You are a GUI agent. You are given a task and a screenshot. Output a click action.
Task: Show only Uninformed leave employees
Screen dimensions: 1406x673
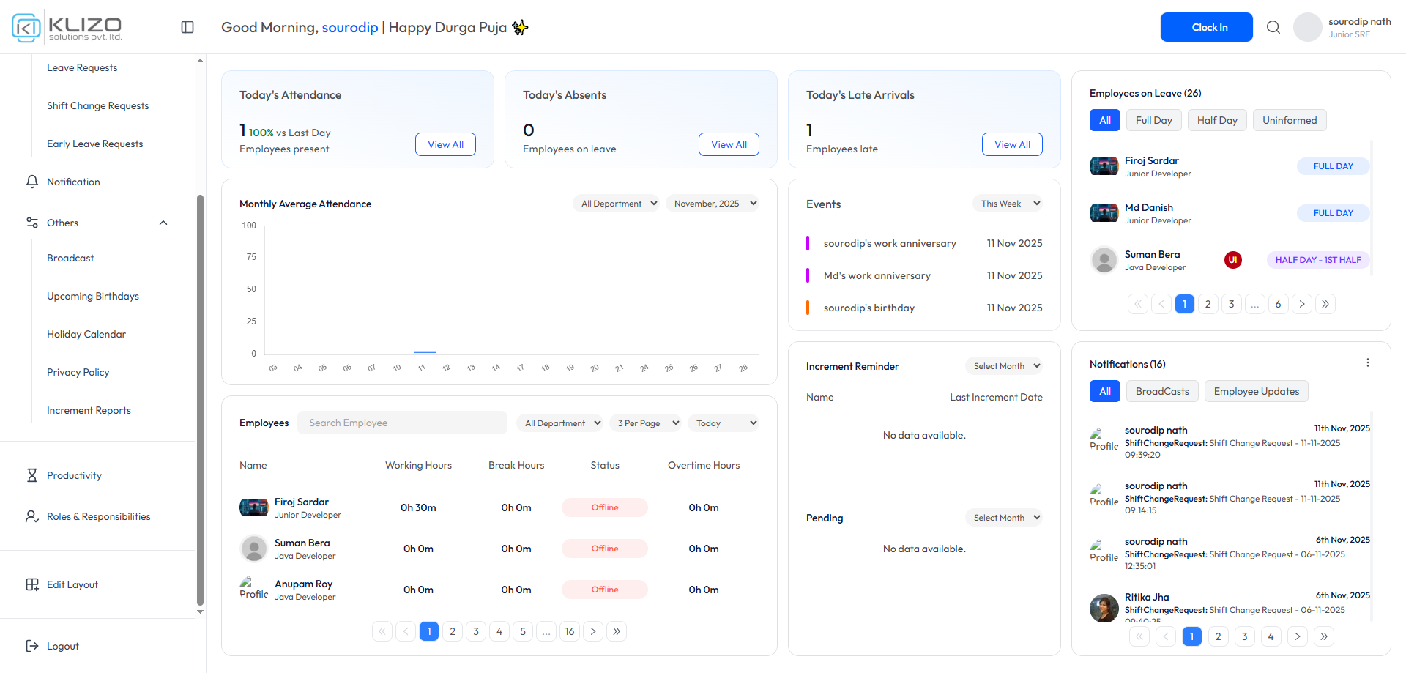[x=1289, y=120]
